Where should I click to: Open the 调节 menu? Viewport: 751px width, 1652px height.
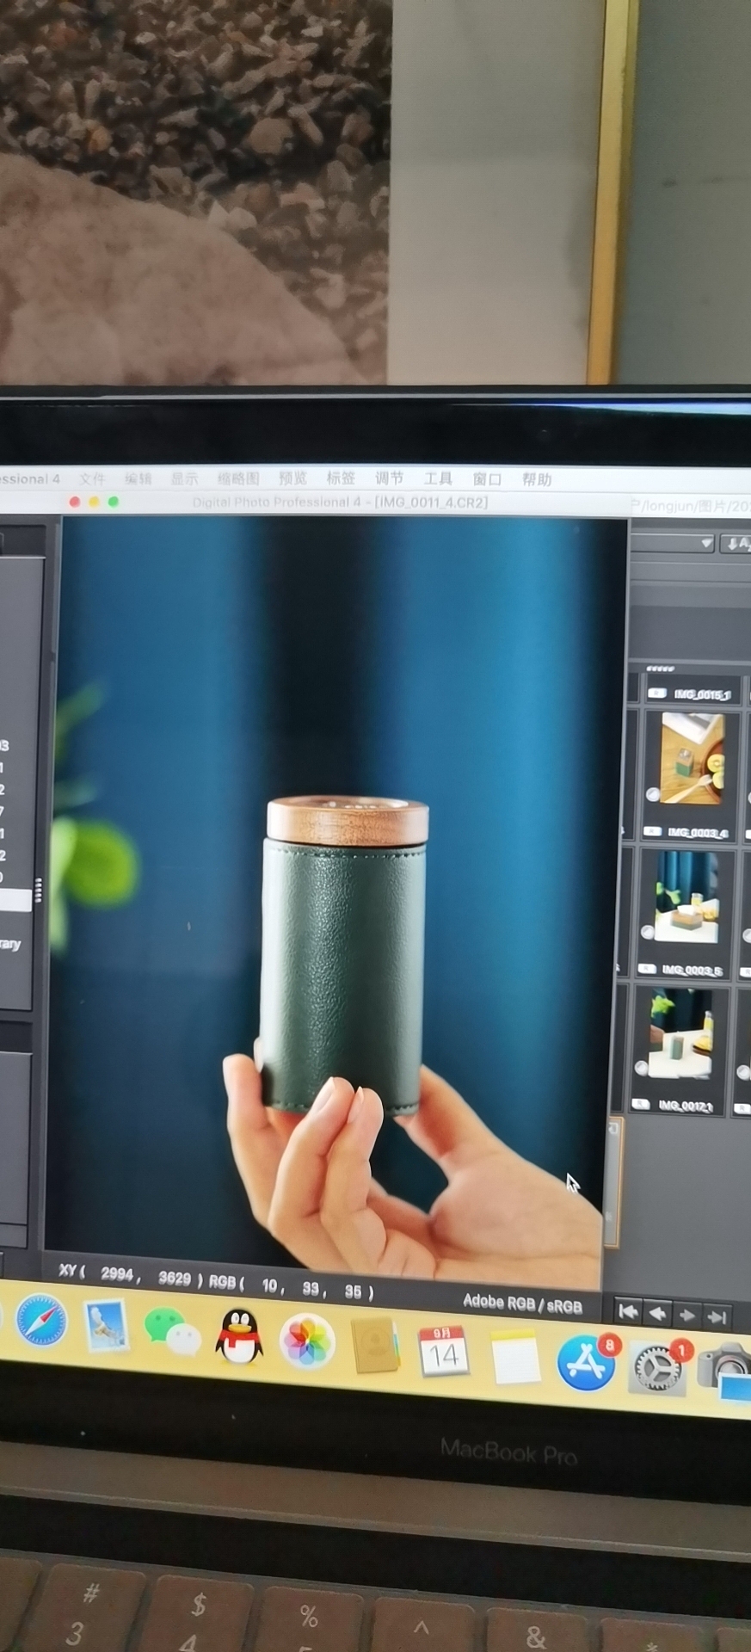(389, 478)
